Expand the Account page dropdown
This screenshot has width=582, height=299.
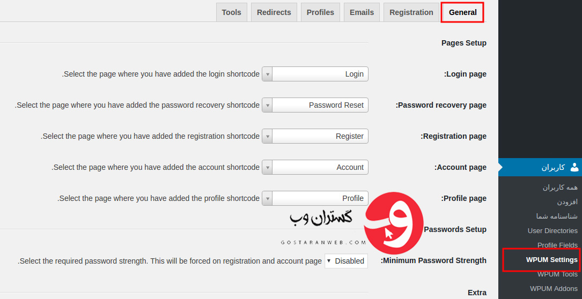pos(315,167)
